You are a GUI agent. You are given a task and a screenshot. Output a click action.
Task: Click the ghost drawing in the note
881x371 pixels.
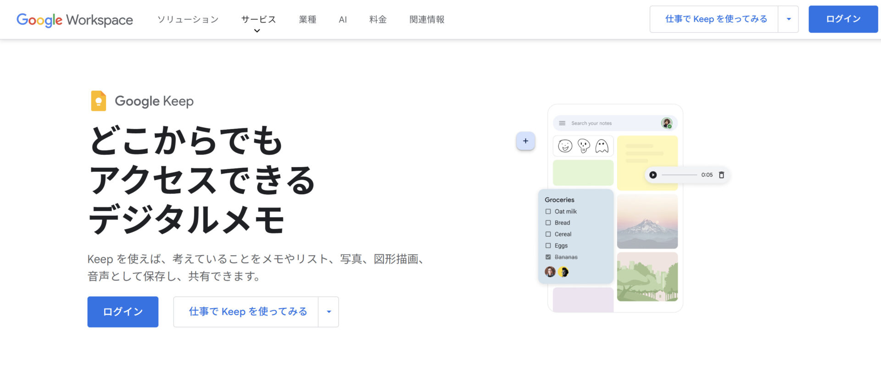click(602, 146)
